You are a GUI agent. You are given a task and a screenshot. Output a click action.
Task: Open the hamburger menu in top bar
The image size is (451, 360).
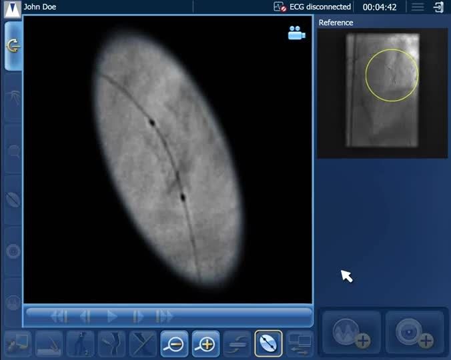click(x=418, y=7)
